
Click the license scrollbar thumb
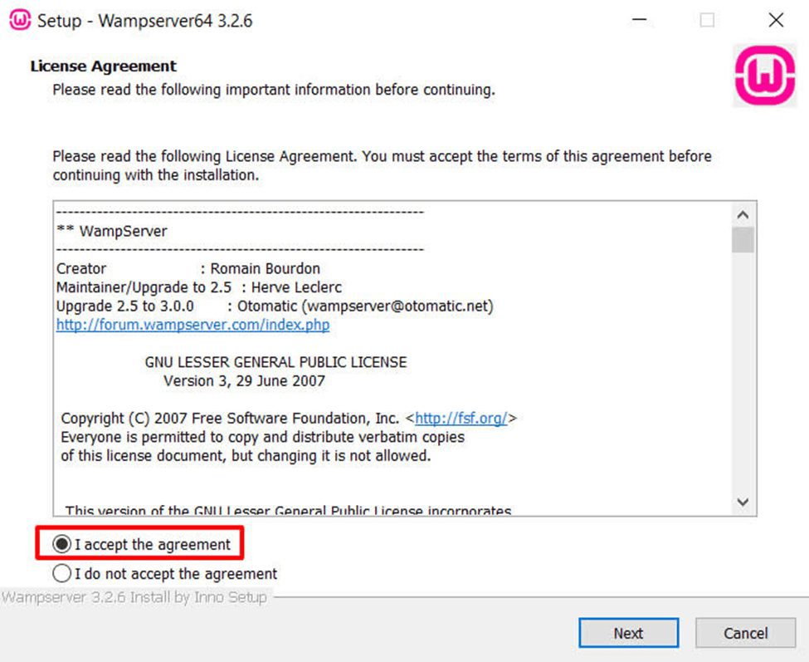point(743,239)
